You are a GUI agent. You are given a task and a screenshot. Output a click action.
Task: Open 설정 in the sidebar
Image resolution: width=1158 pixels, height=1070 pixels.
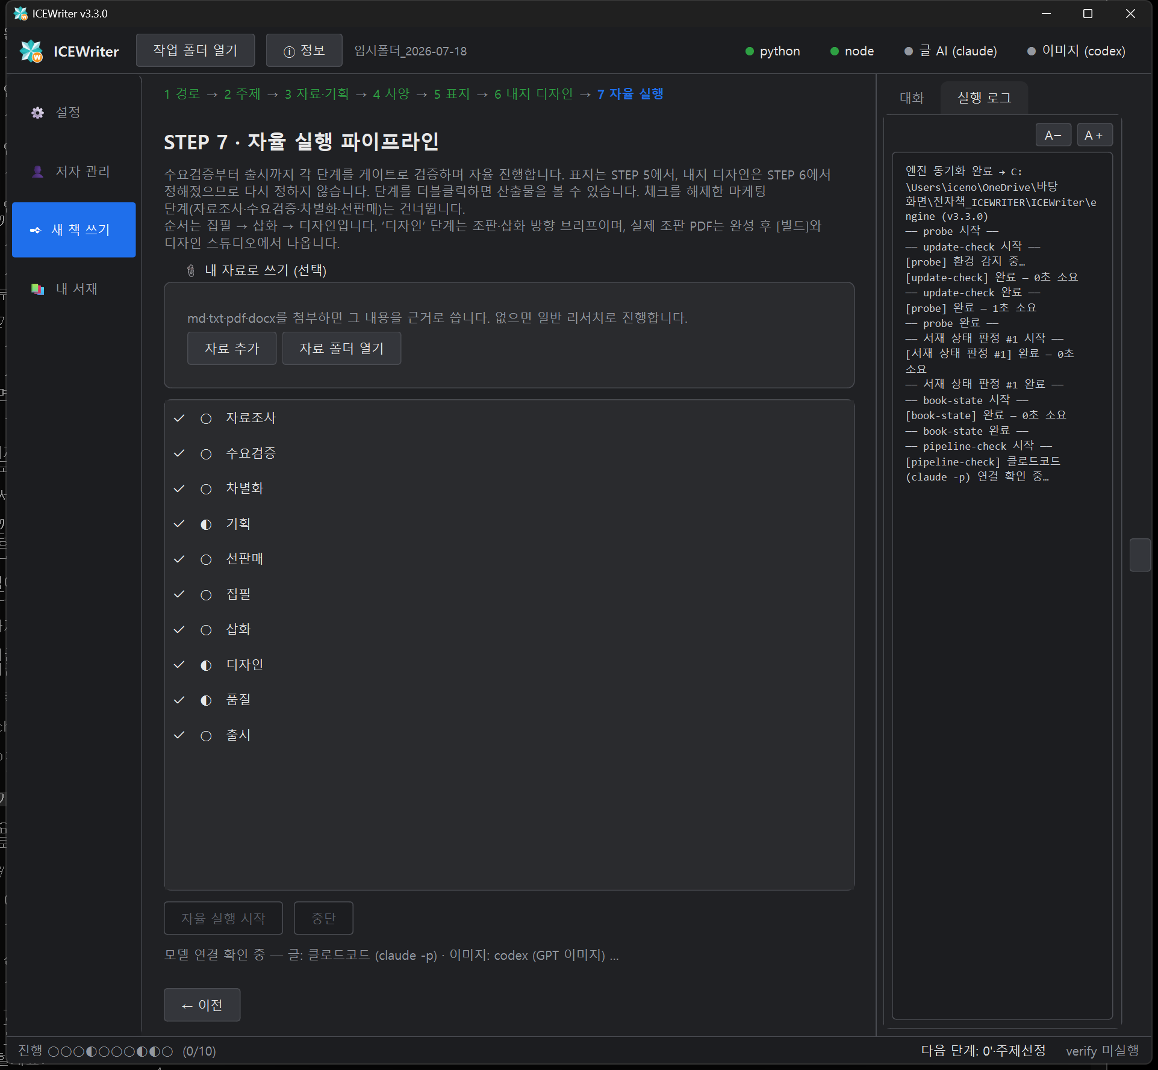pyautogui.click(x=73, y=113)
